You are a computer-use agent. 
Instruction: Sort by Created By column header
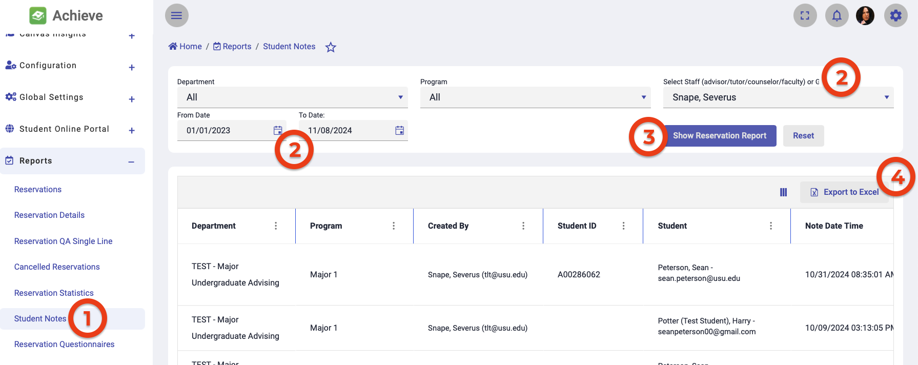tap(448, 226)
